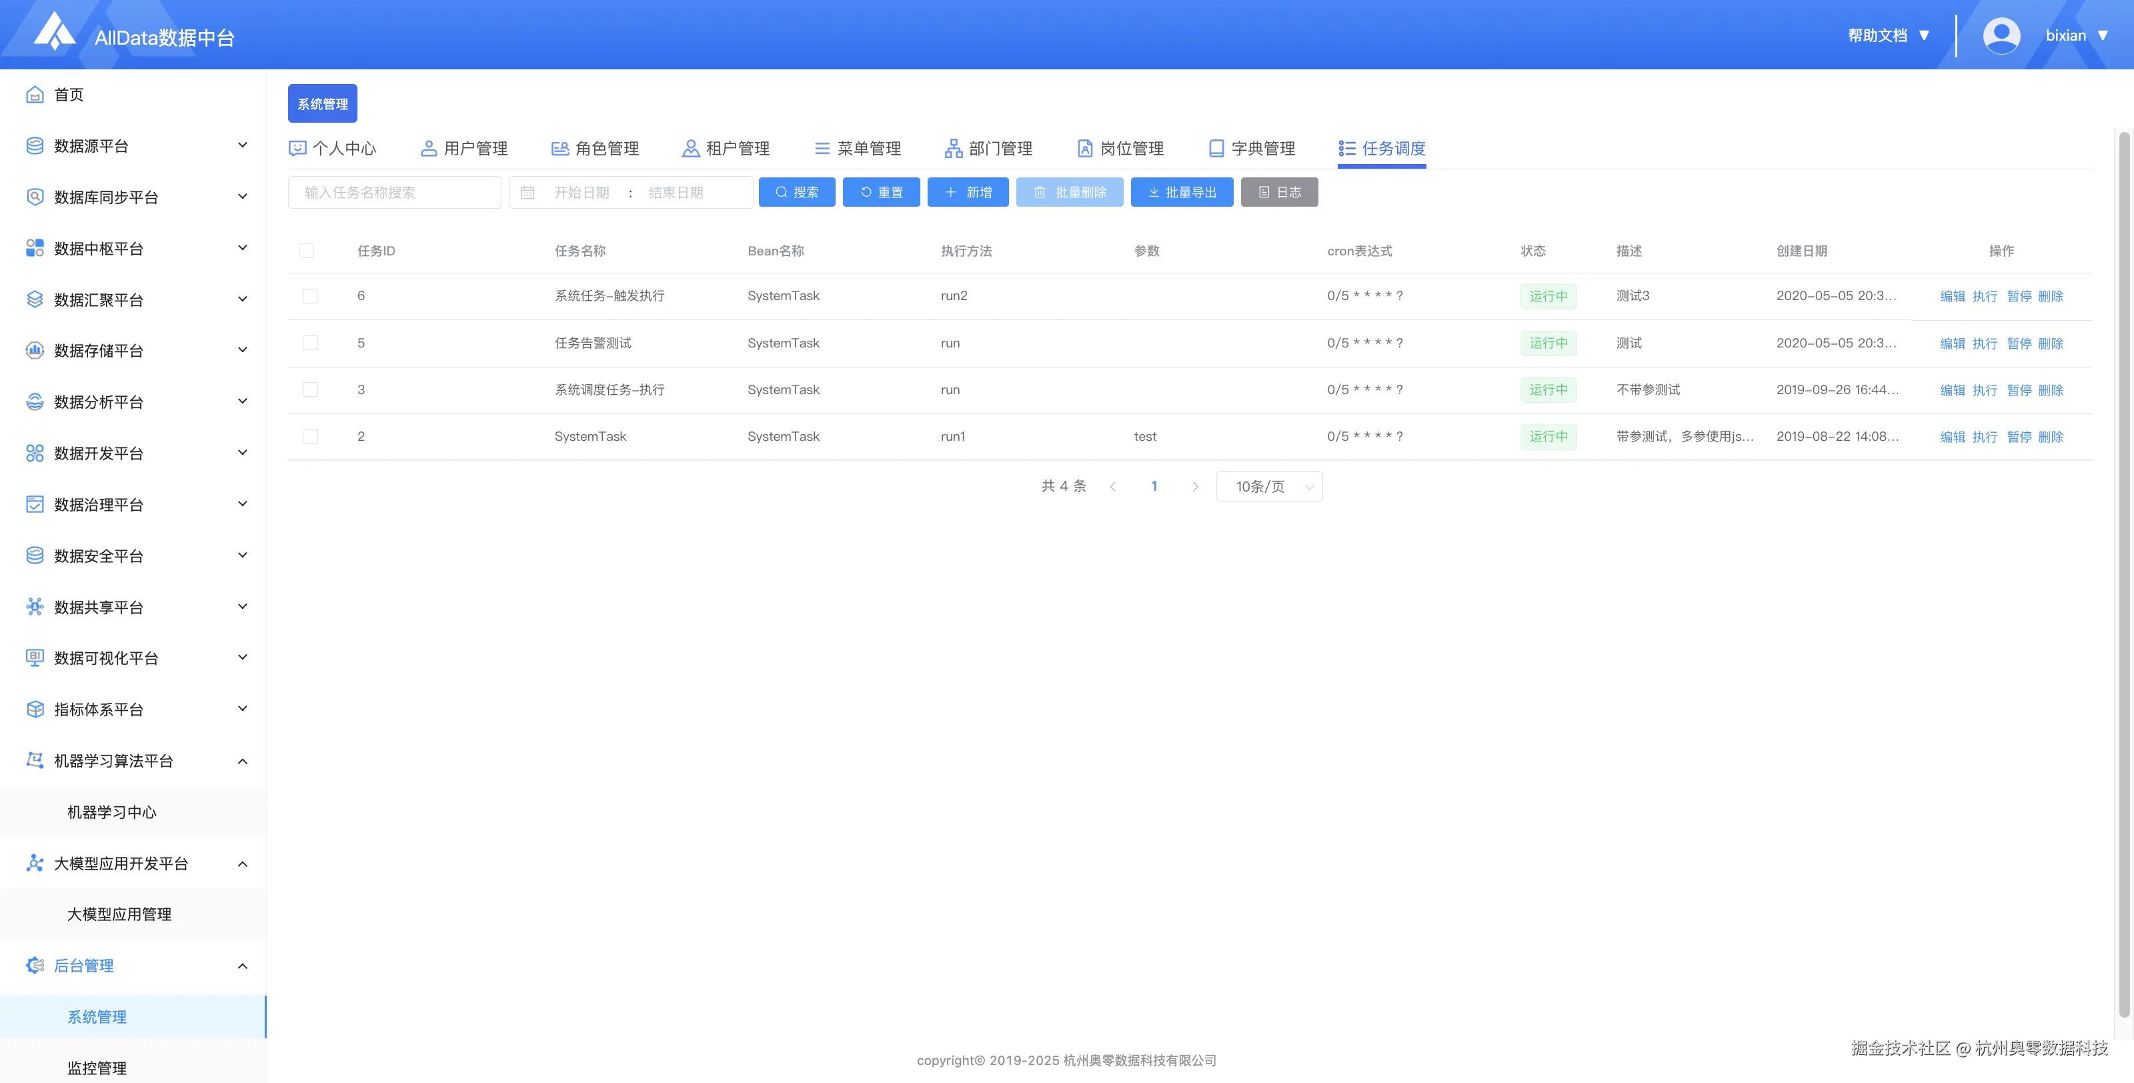Click 暂停 link for task ID 5
The image size is (2134, 1083).
2019,343
